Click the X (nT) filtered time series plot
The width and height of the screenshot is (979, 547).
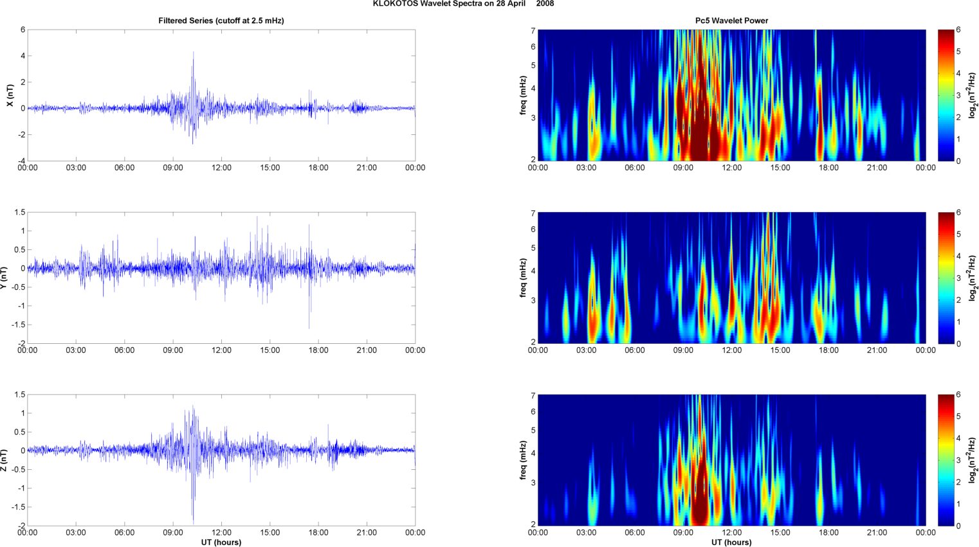[221, 95]
